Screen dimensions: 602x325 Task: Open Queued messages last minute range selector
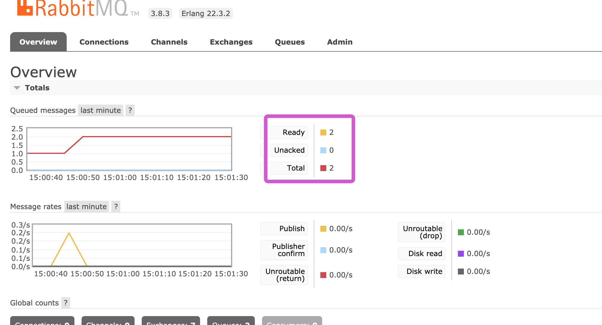[101, 111]
